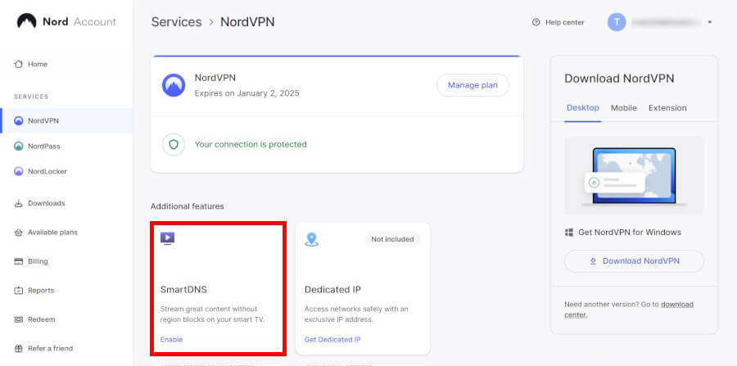The image size is (737, 366).
Task: Click 'Your connection is protected' text
Action: tap(251, 144)
